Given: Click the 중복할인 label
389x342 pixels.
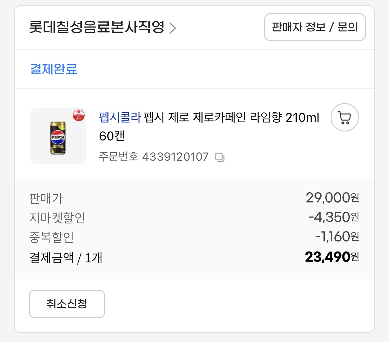Looking at the screenshot, I should [x=52, y=237].
